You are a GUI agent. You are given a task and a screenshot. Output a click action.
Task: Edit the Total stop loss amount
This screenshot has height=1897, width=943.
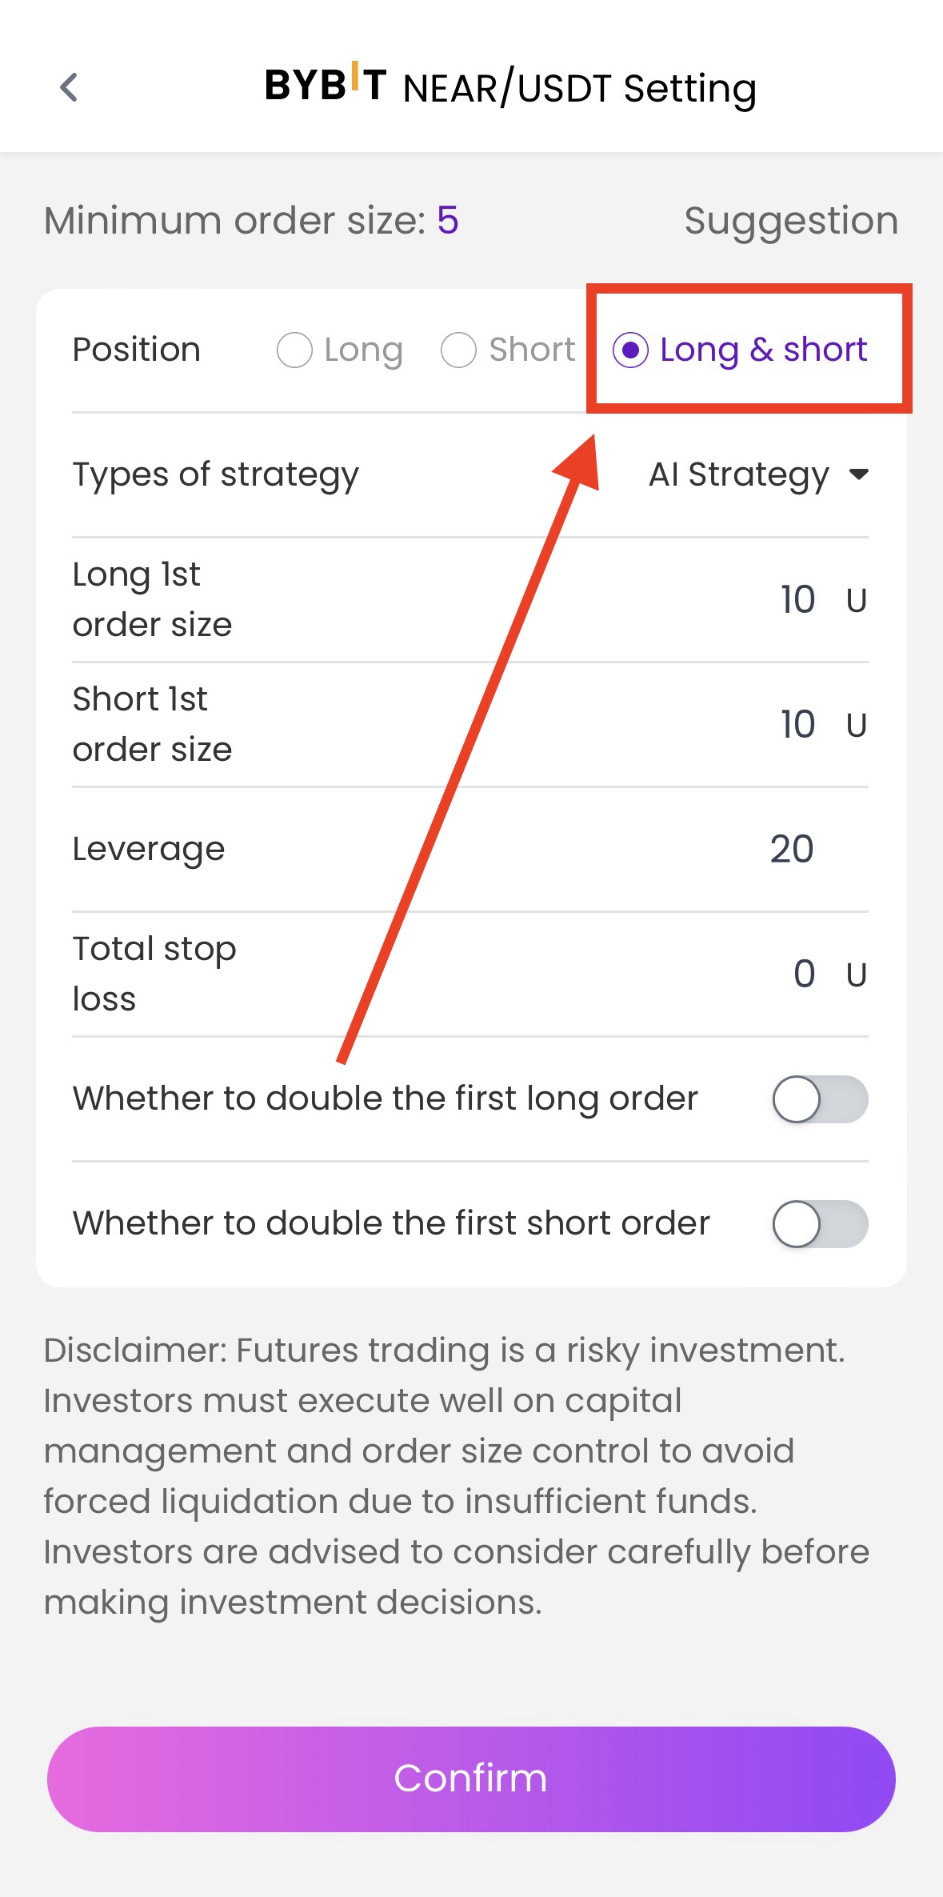(x=804, y=975)
